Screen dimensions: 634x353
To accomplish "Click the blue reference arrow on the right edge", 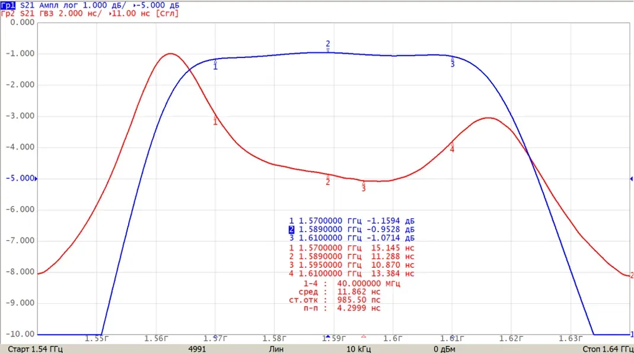I will point(631,178).
